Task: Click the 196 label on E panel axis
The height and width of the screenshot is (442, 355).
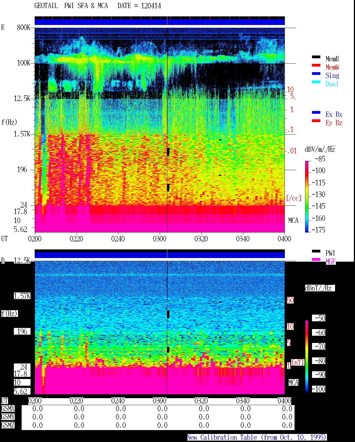Action: pos(22,170)
